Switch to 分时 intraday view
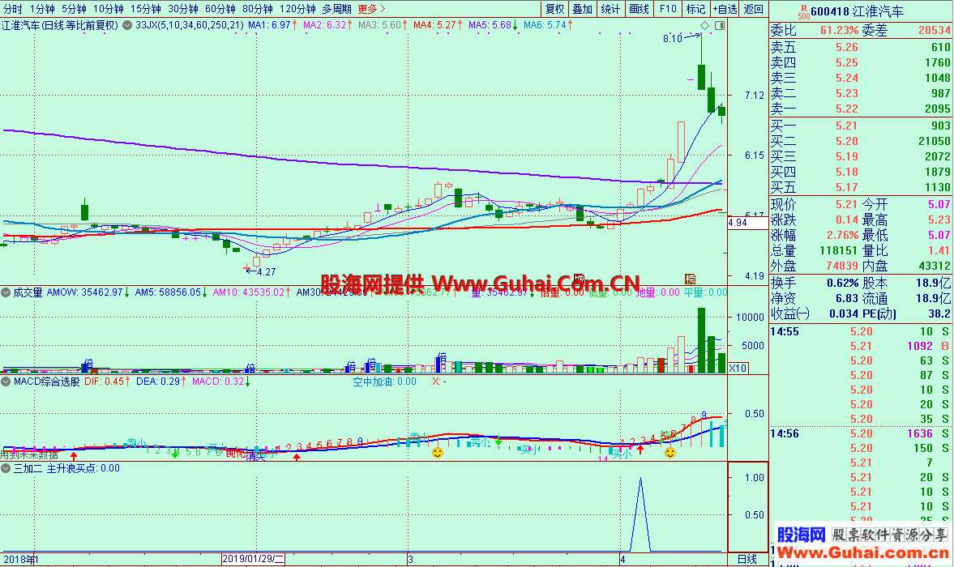Viewport: 954px width, 567px height. 13,9
